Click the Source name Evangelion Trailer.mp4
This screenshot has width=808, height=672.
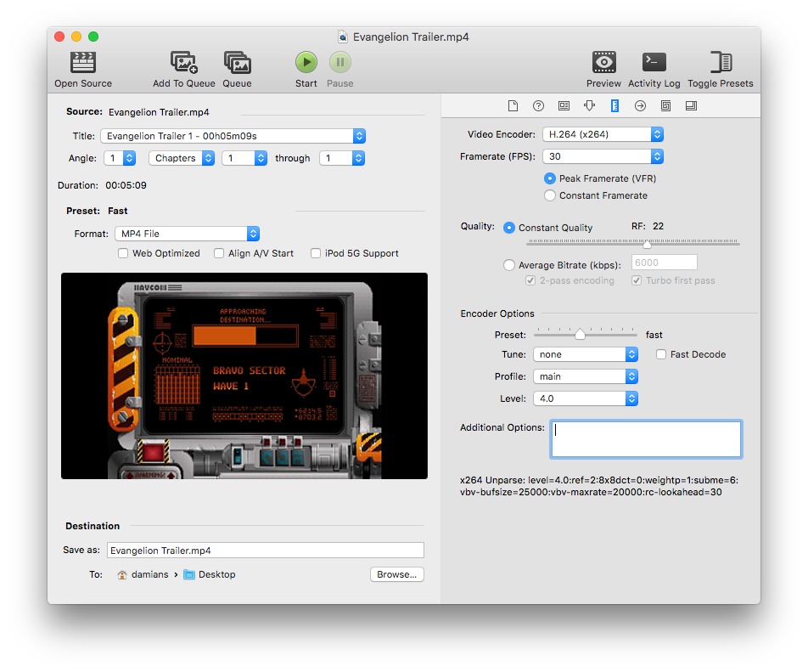pyautogui.click(x=159, y=112)
